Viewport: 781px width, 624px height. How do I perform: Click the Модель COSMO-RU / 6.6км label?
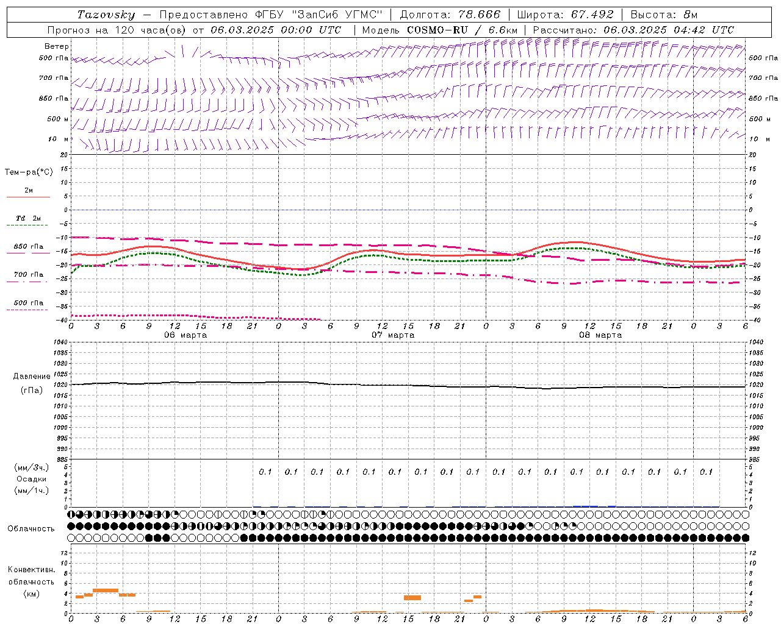(x=439, y=30)
